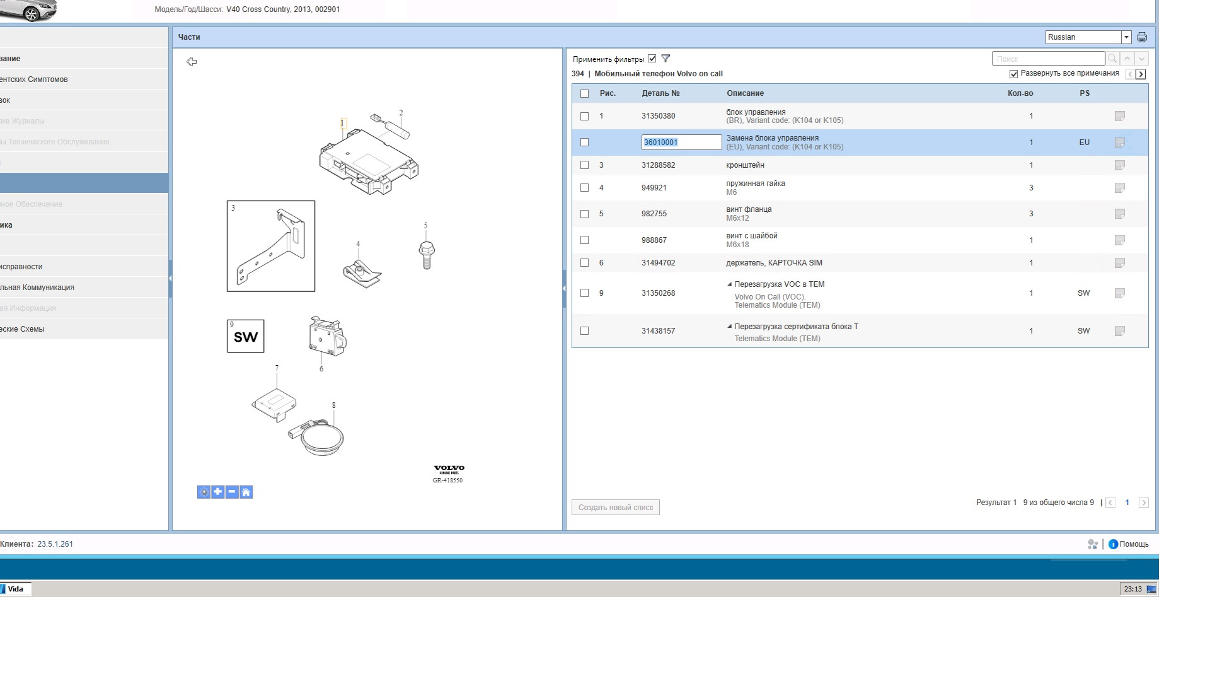Click the diagram zoom in plus icon
1210x681 pixels.
(x=217, y=492)
